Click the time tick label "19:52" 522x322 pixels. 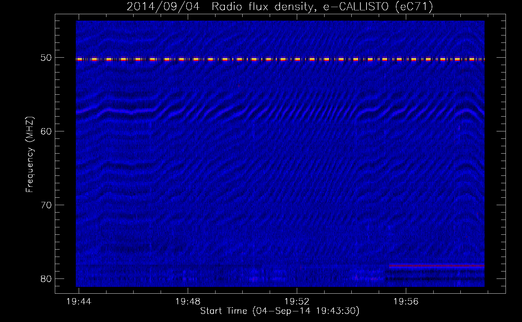coord(297,302)
